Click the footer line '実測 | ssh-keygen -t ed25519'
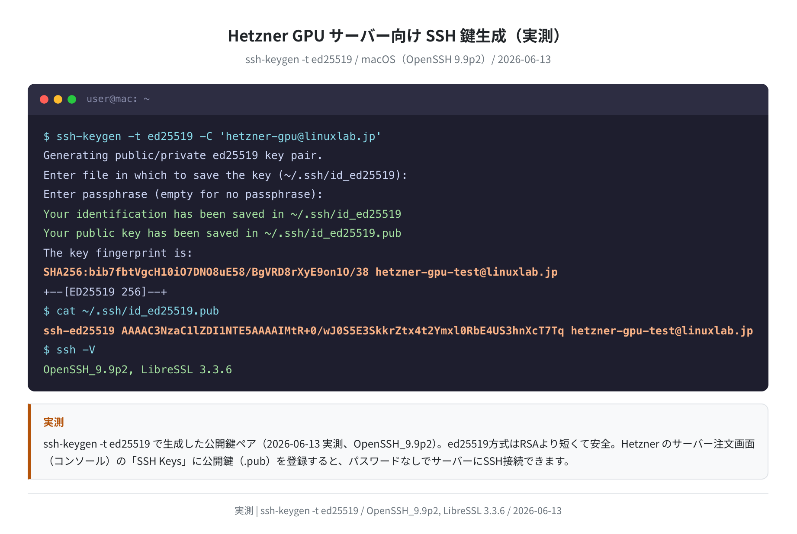Viewport: 797px width, 534px height. click(x=398, y=511)
